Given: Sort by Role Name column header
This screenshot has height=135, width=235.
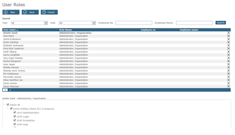Looking at the screenshot, I should (x=65, y=30).
